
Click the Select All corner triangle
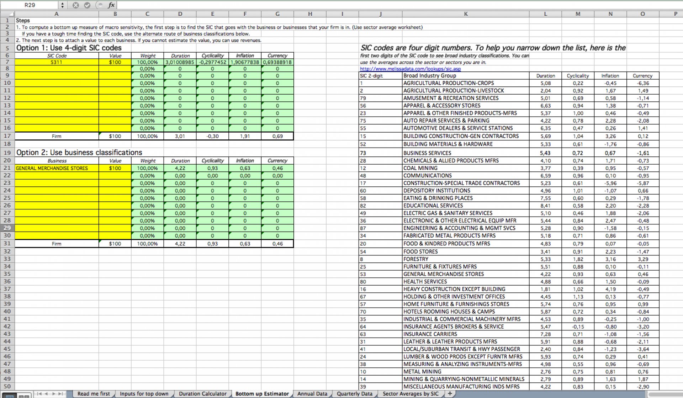pos(7,14)
